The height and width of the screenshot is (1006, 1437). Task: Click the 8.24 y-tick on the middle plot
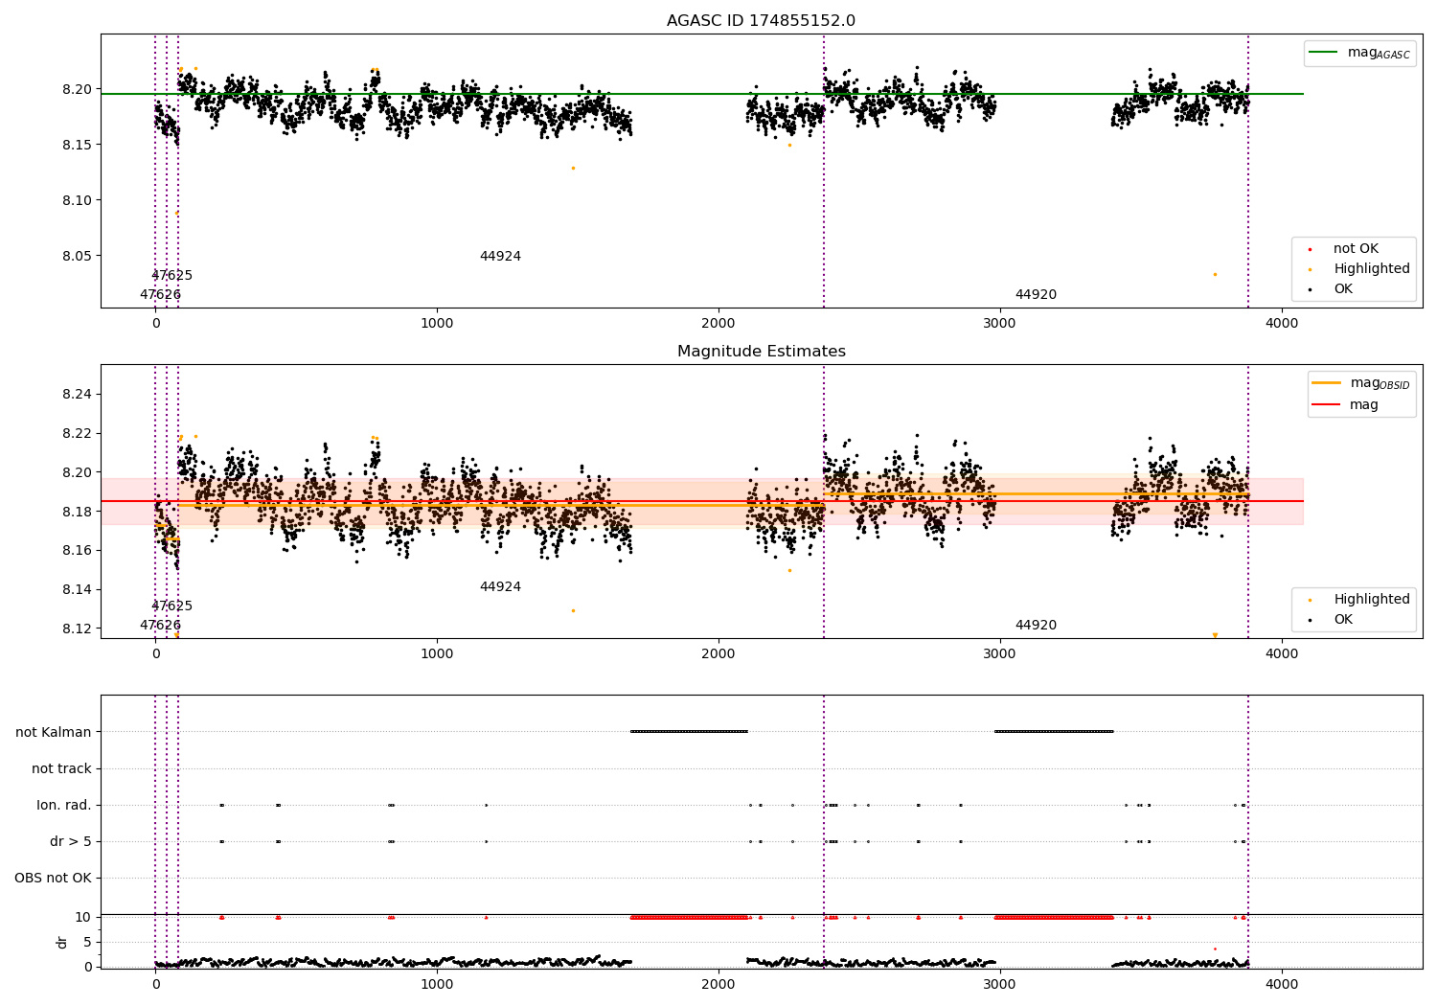point(79,395)
